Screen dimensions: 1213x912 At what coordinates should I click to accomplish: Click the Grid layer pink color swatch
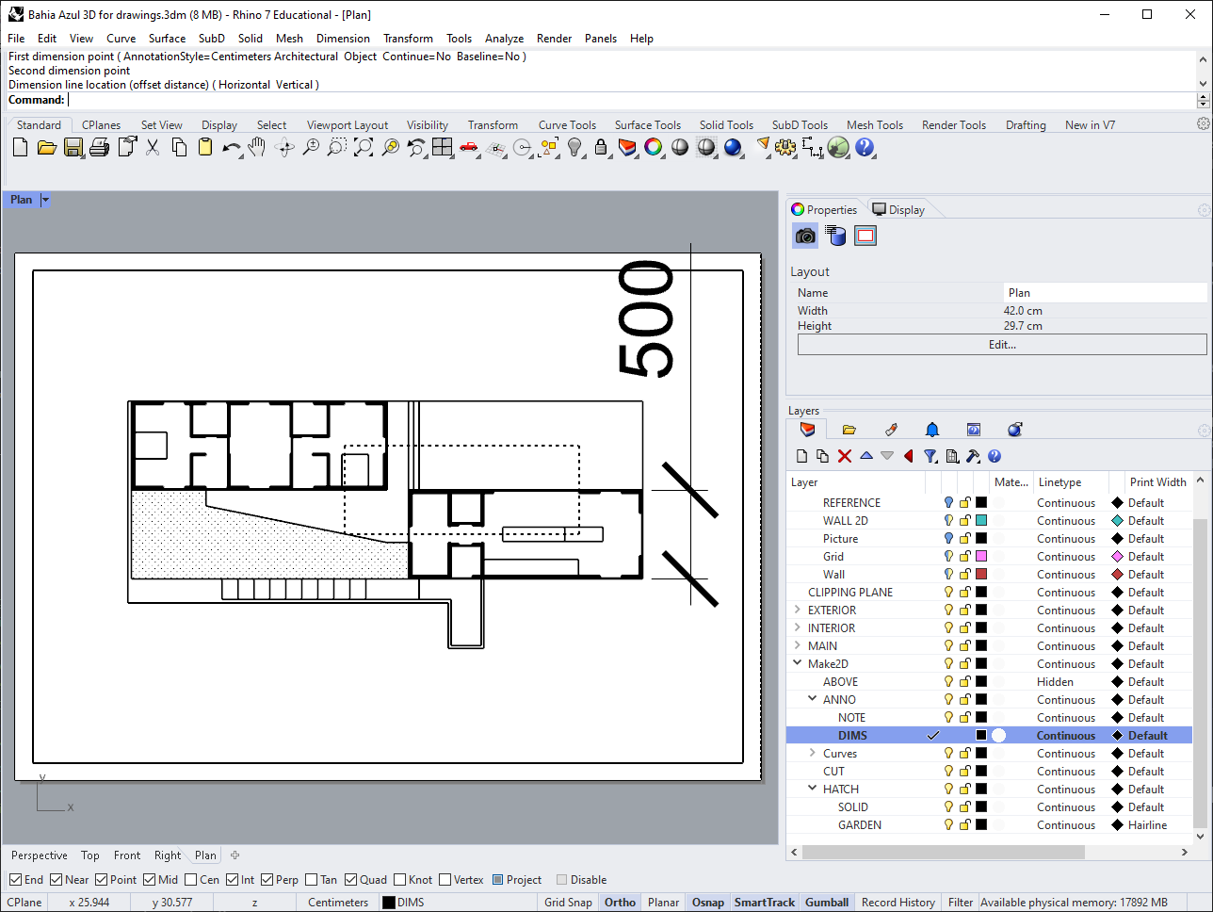tap(981, 557)
